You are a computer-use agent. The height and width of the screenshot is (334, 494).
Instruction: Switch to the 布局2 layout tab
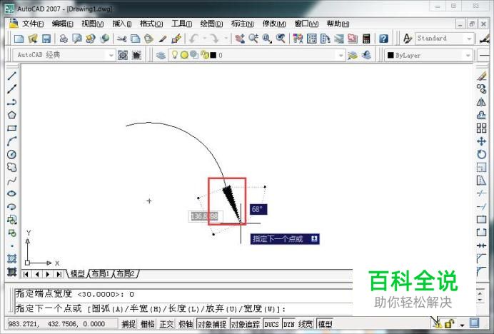126,273
